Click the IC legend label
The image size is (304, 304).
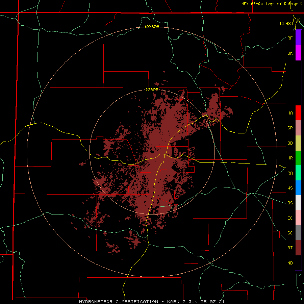(290, 218)
